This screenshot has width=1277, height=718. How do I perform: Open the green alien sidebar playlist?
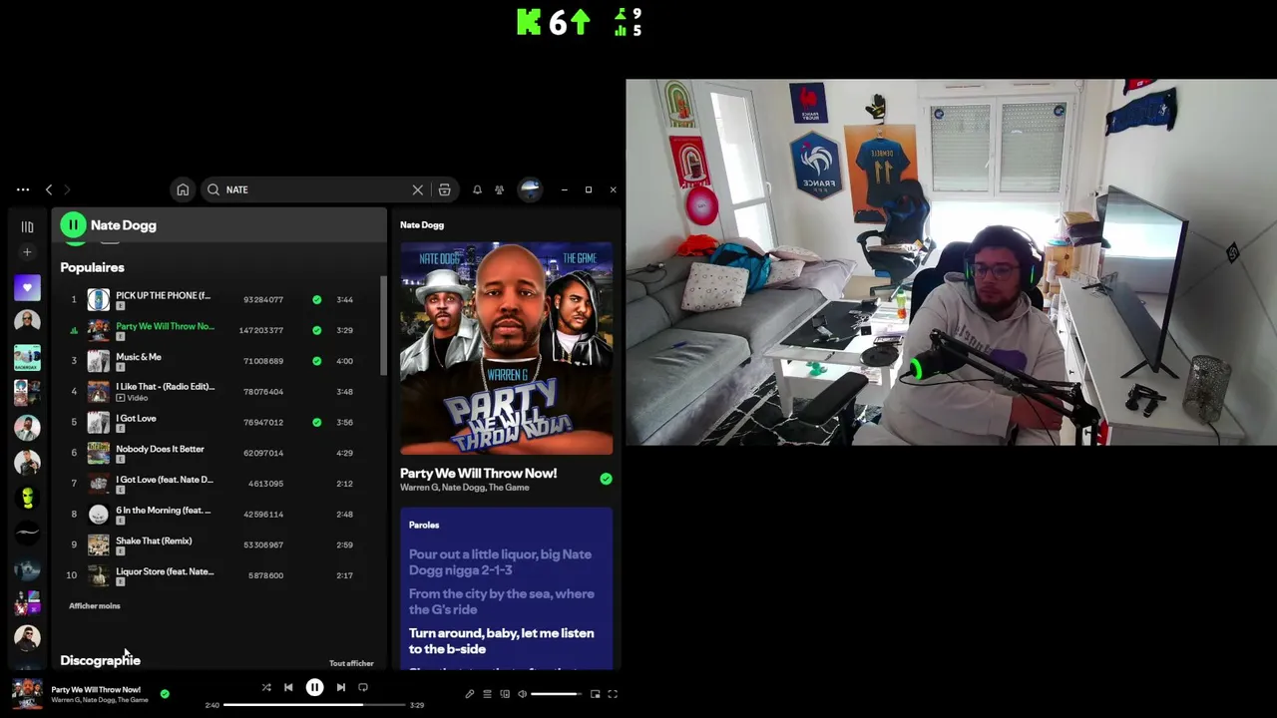(27, 497)
